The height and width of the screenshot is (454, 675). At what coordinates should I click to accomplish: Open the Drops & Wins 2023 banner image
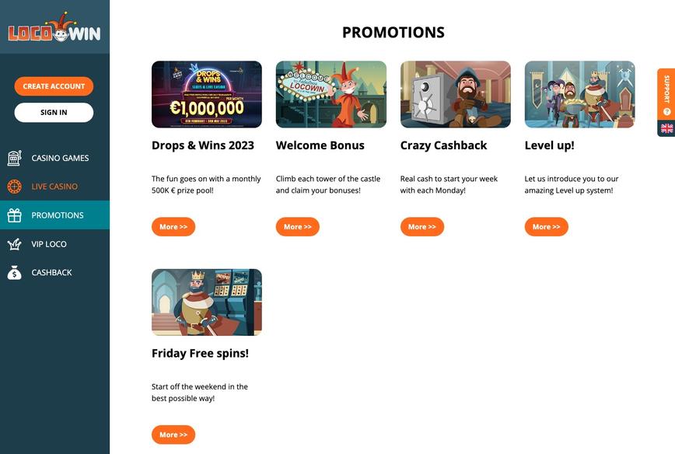pos(206,93)
